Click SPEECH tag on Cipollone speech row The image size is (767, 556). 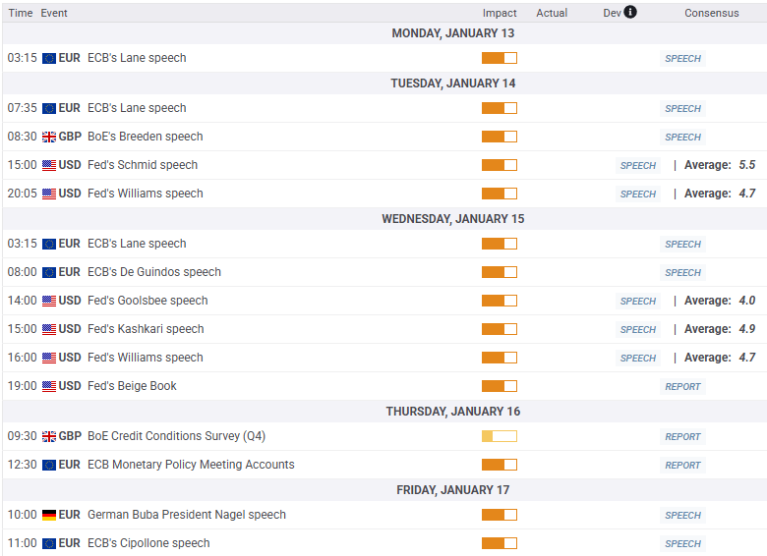pyautogui.click(x=682, y=544)
